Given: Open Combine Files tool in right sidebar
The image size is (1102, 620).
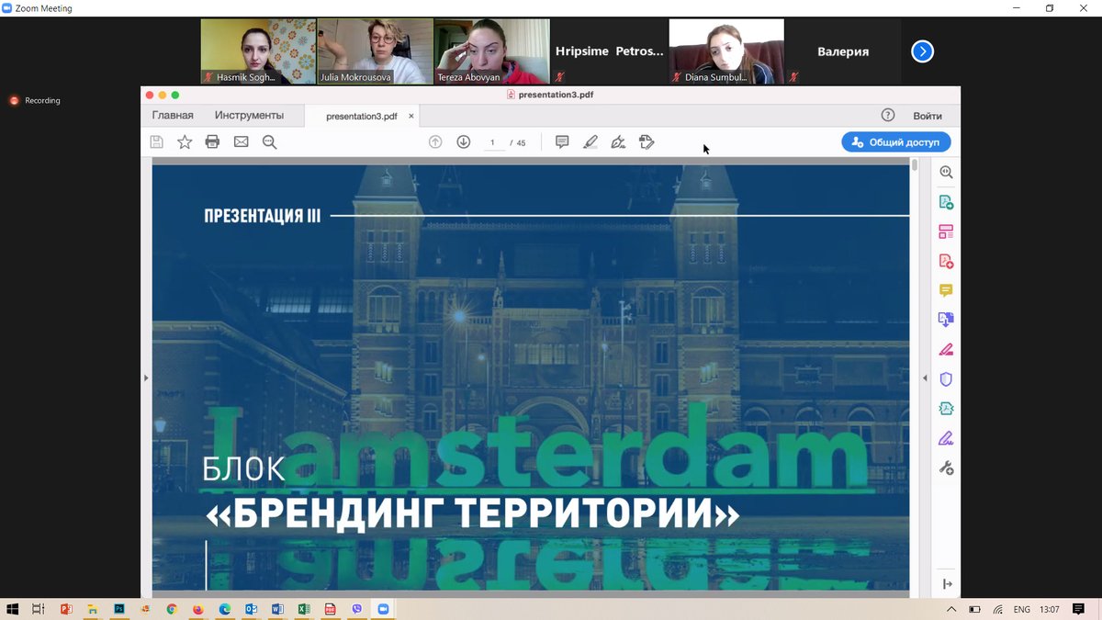Looking at the screenshot, I should click(x=946, y=320).
